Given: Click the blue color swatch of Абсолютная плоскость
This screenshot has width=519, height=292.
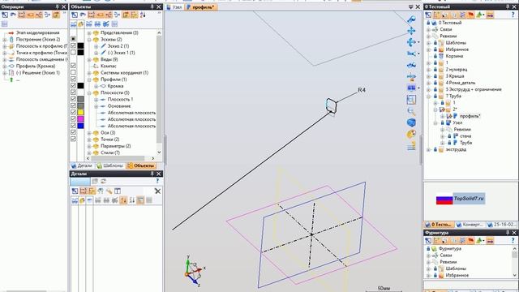Looking at the screenshot, I should [80, 126].
